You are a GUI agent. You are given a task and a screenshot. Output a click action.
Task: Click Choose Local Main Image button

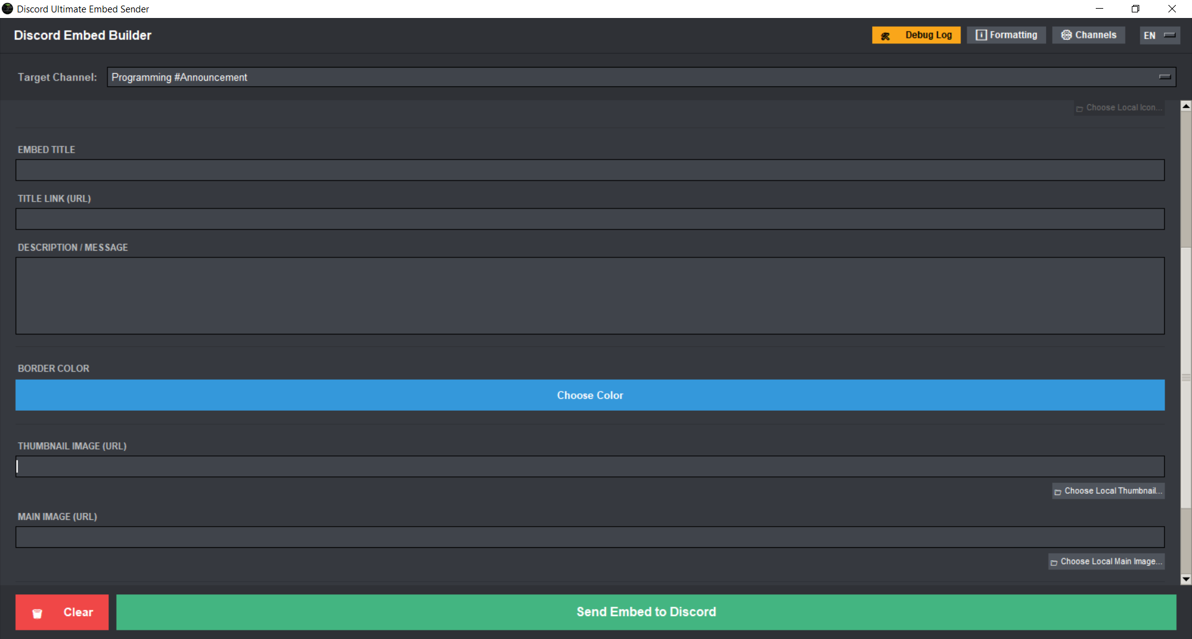(x=1106, y=561)
